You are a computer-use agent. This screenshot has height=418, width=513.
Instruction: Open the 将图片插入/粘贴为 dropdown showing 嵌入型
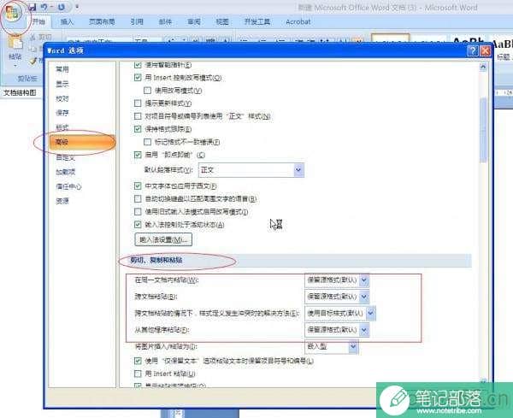pos(332,346)
